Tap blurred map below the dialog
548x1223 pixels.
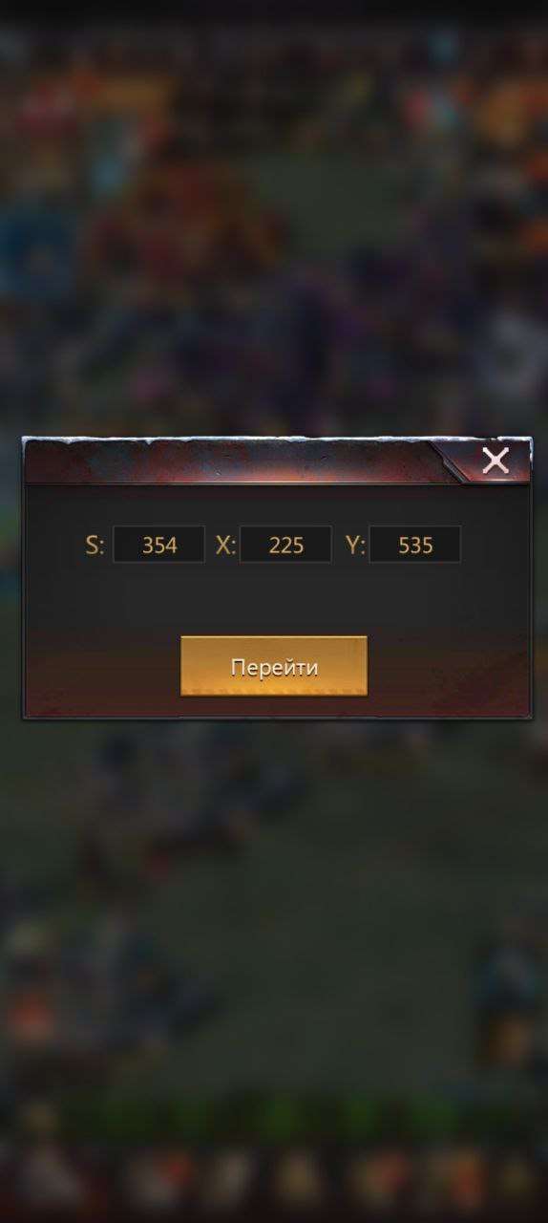(274, 908)
